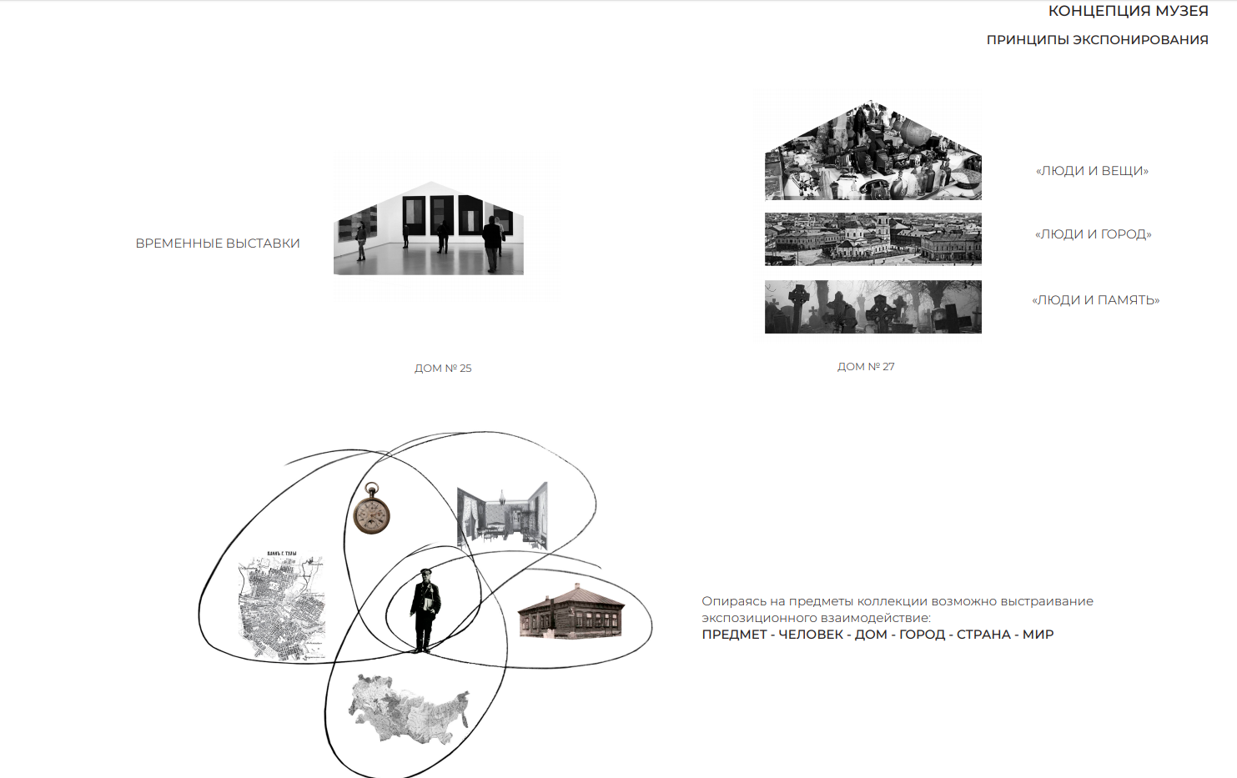Click the country map in lower circle
Viewport: 1237px width, 778px height.
pyautogui.click(x=409, y=710)
